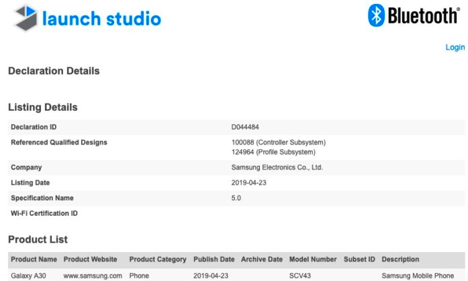The width and height of the screenshot is (468, 281).
Task: Click the Description column header
Action: tap(400, 259)
